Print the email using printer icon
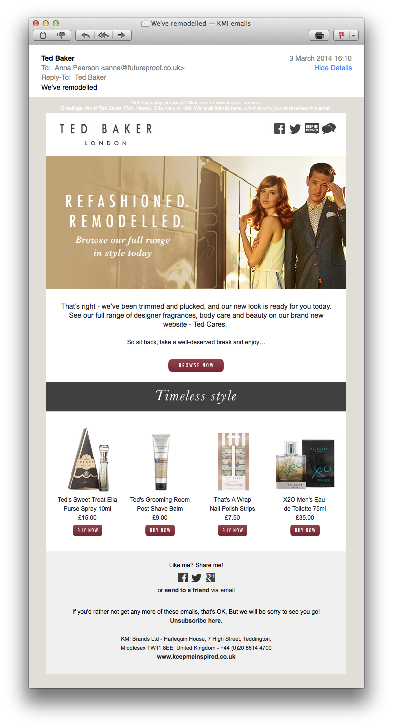The width and height of the screenshot is (393, 728). [319, 35]
